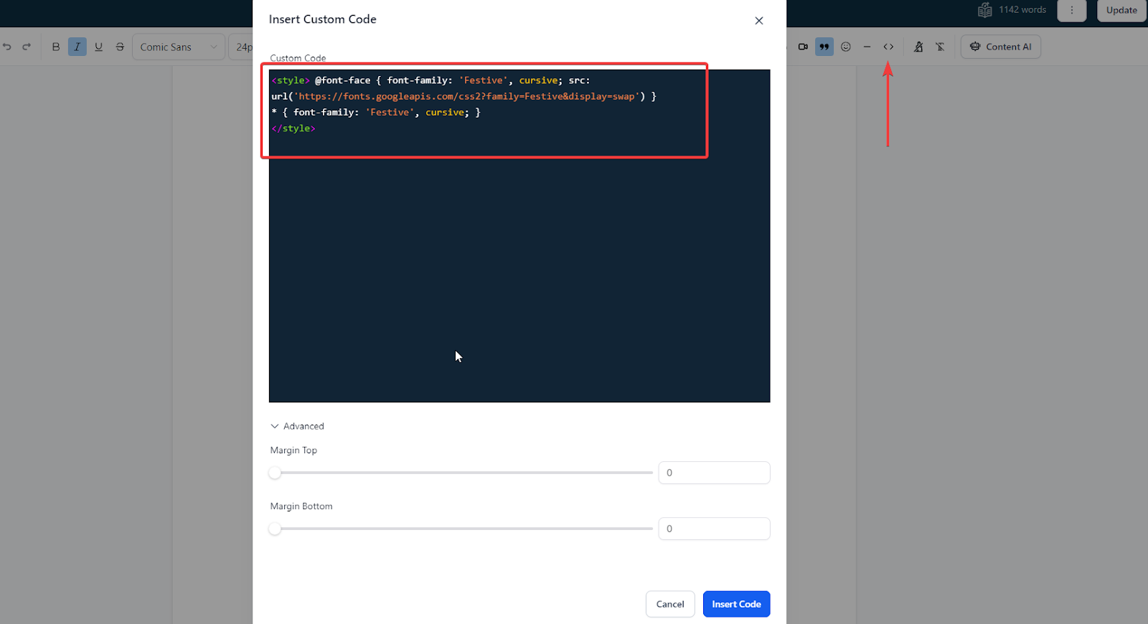Collapse the Advanced section
The width and height of the screenshot is (1148, 624).
pyautogui.click(x=297, y=426)
